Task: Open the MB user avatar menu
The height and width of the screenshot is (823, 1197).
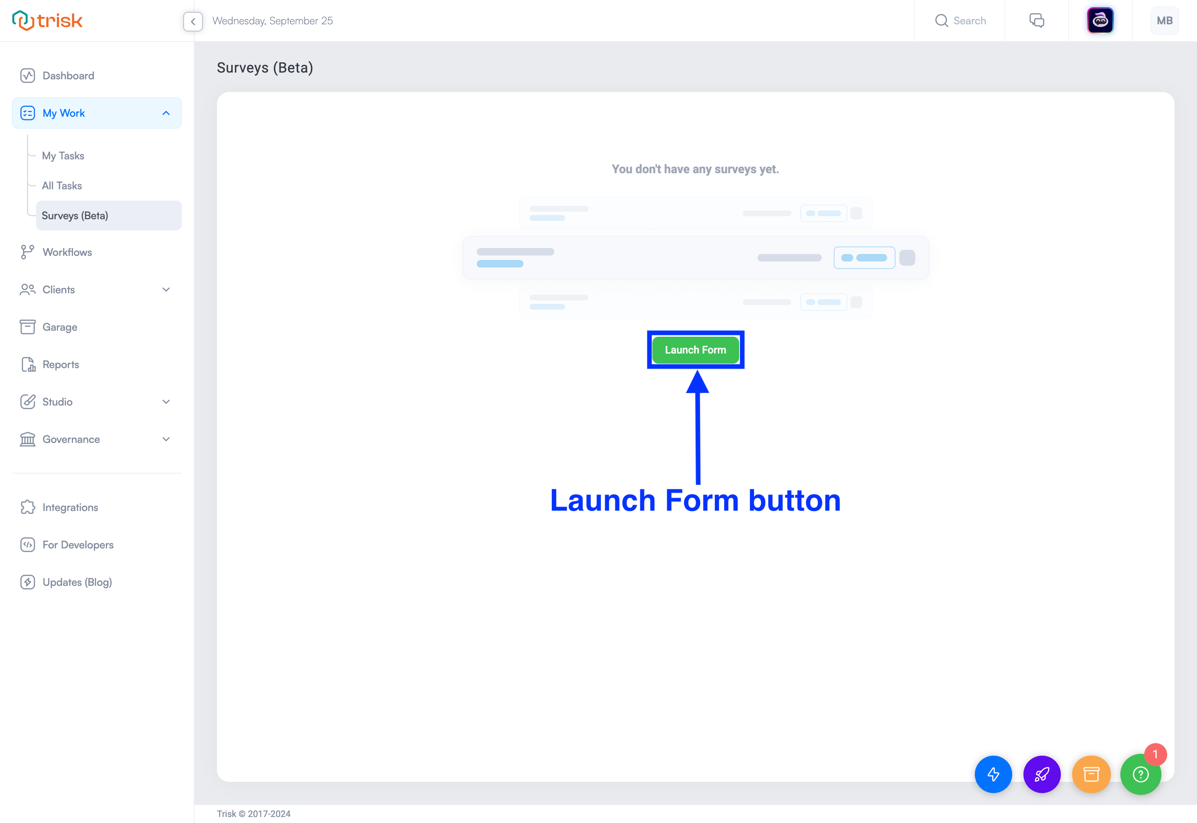Action: (x=1164, y=21)
